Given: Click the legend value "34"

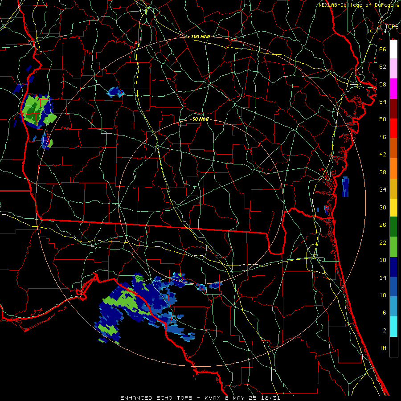Looking at the screenshot, I should pyautogui.click(x=383, y=189).
